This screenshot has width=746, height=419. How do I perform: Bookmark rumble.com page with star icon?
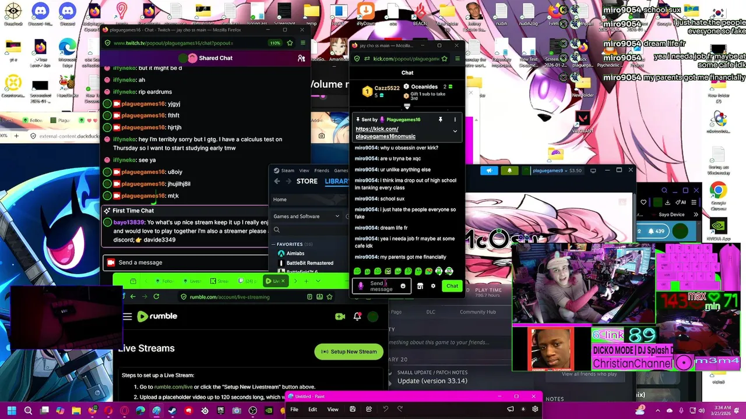click(329, 297)
